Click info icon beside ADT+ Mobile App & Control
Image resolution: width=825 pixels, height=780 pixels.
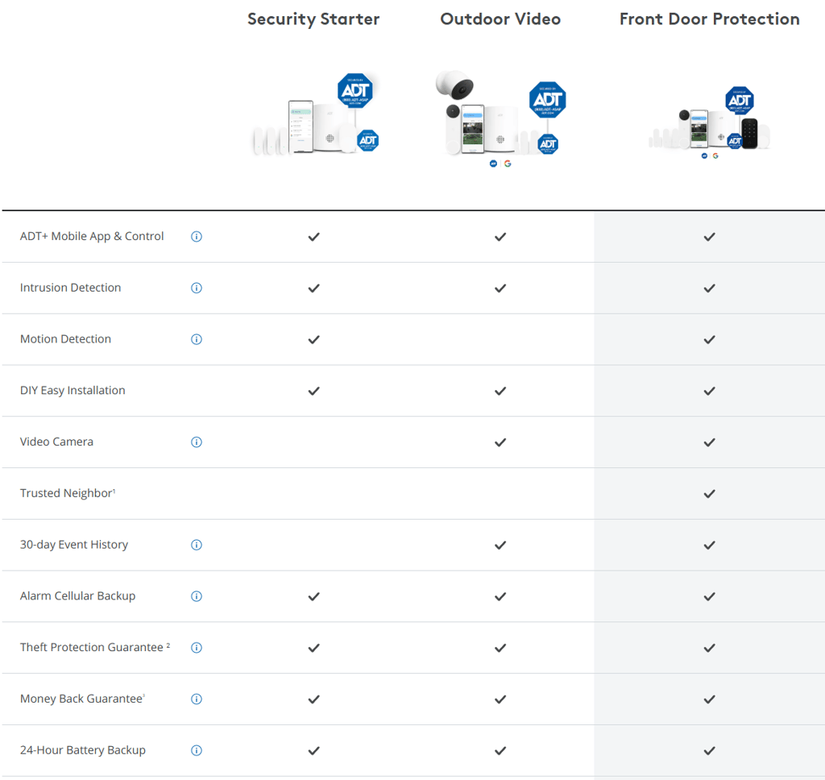point(197,237)
